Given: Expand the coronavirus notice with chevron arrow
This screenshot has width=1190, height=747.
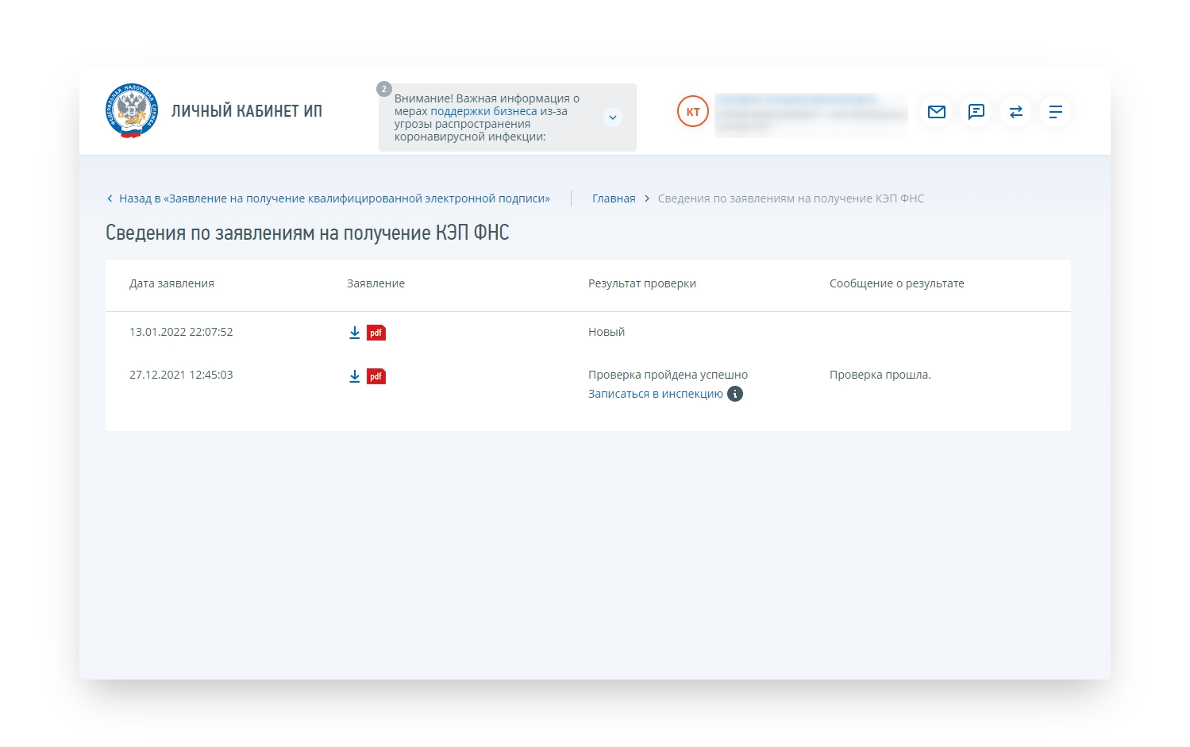Looking at the screenshot, I should point(612,117).
